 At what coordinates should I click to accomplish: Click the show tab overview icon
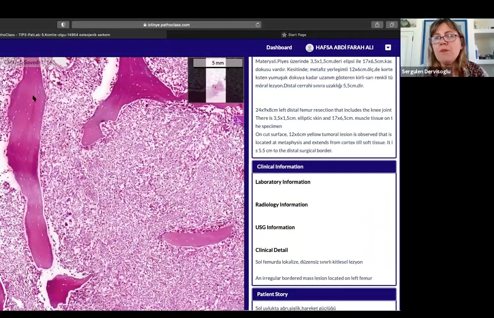[392, 25]
